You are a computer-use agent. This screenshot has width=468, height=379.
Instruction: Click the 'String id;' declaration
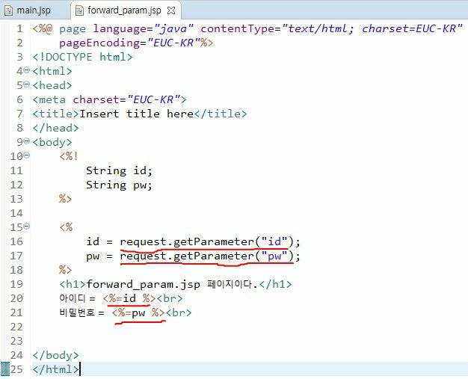(x=119, y=170)
